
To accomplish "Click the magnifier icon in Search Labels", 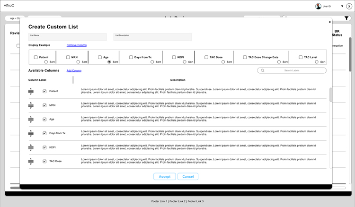I will (263, 70).
